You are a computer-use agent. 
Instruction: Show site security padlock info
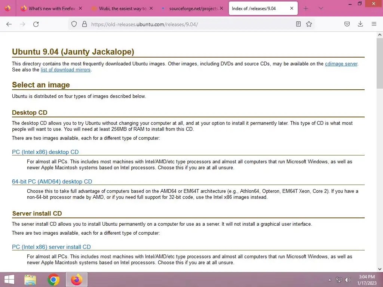click(85, 24)
